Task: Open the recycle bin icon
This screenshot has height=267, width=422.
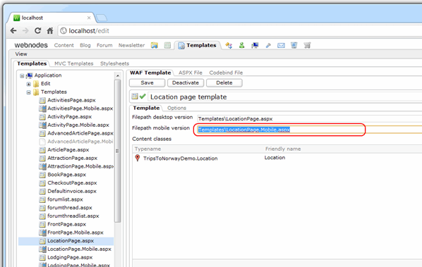Action: 294,45
